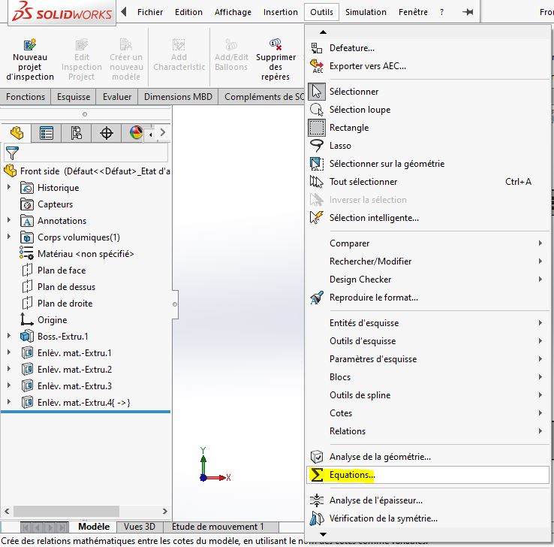
Task: Pin the menu bar with pushpin
Action: point(468,12)
